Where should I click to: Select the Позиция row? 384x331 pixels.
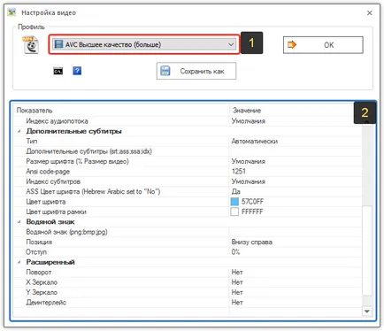tap(188, 242)
